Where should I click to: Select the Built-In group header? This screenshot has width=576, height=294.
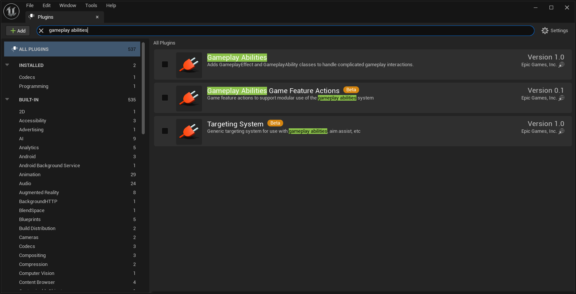[x=72, y=99]
